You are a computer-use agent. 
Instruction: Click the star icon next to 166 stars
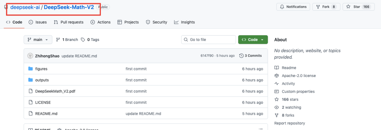[276, 99]
